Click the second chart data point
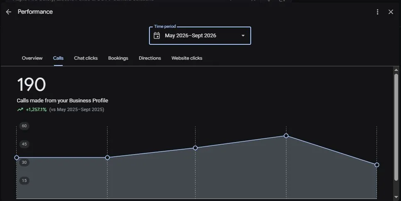The height and width of the screenshot is (201, 401). pos(108,157)
